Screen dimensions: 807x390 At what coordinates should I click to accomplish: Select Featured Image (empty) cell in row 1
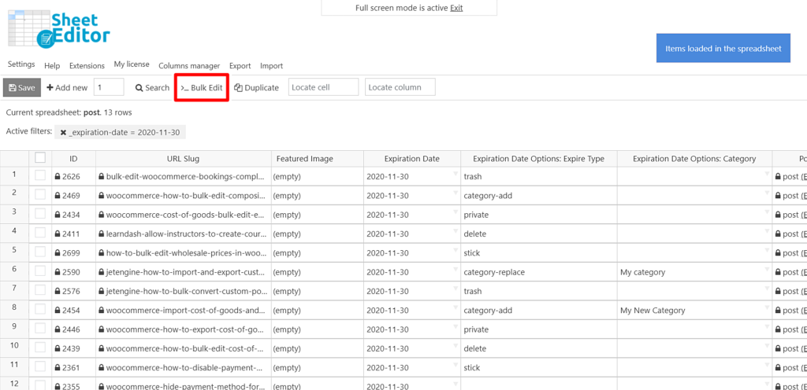pos(317,177)
